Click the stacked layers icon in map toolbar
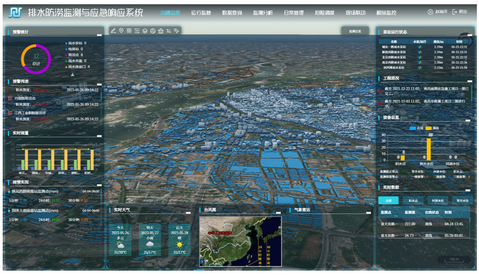Screen dimensions: 479x276 [145, 31]
